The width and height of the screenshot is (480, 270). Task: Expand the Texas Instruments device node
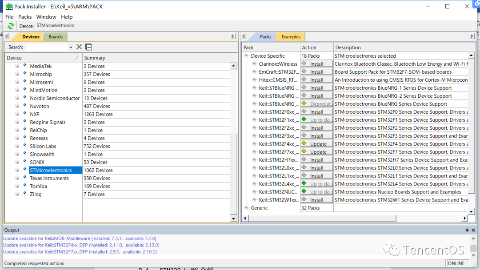coord(17,178)
